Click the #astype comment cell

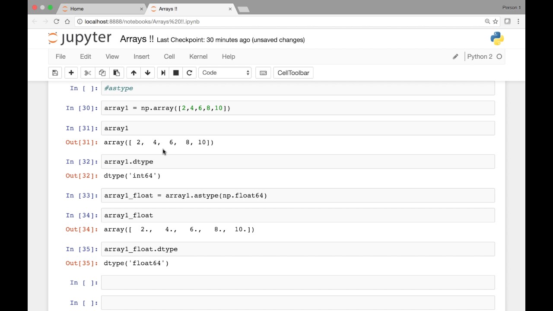(x=298, y=88)
